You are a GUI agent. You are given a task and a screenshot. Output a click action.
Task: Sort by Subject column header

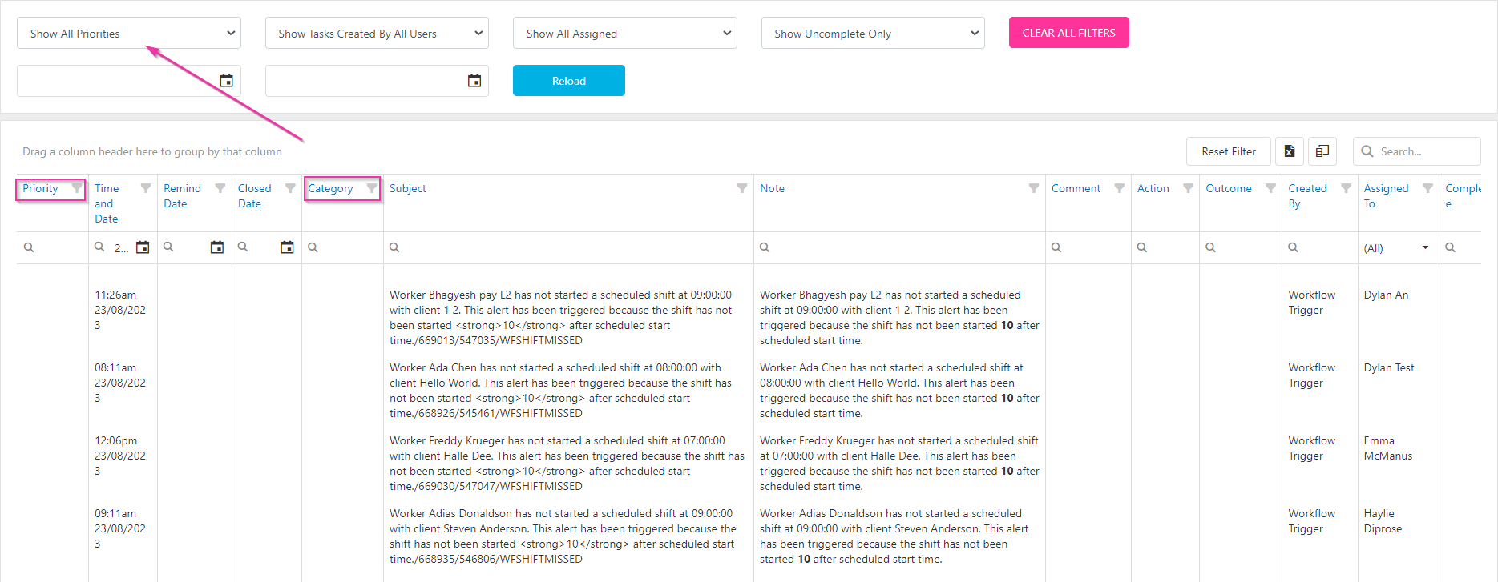(407, 188)
